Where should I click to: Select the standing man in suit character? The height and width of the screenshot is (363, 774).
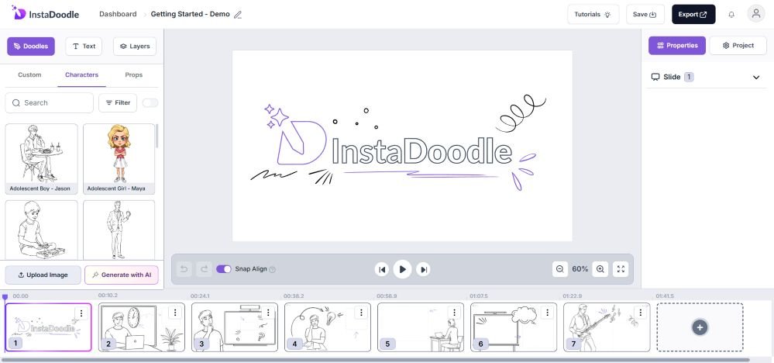click(119, 230)
